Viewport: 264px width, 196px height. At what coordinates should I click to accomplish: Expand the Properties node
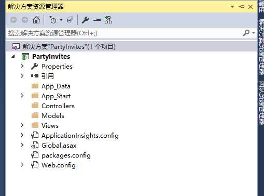22,66
